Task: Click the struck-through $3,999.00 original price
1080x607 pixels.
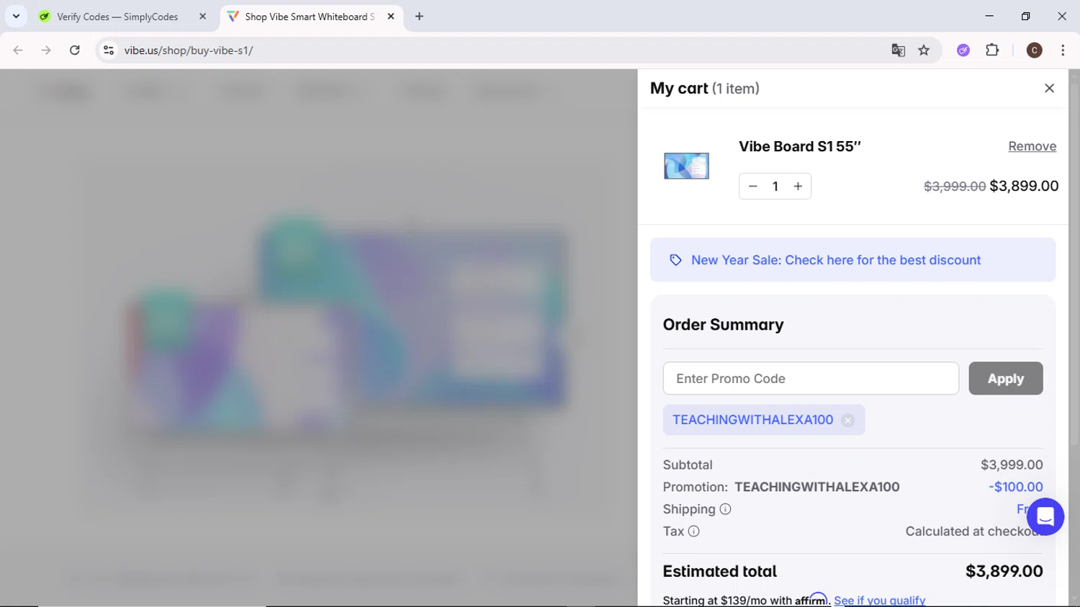Action: point(955,186)
